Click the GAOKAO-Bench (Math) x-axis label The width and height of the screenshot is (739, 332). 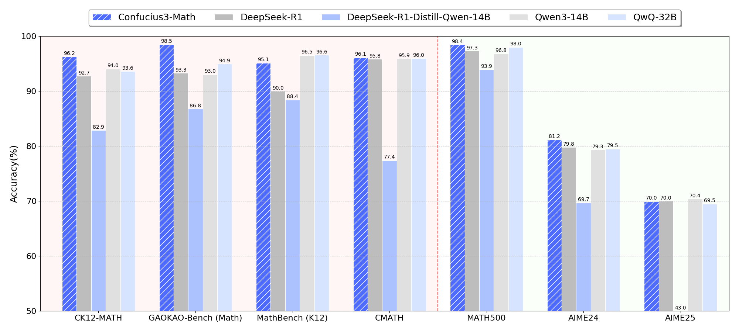(195, 318)
